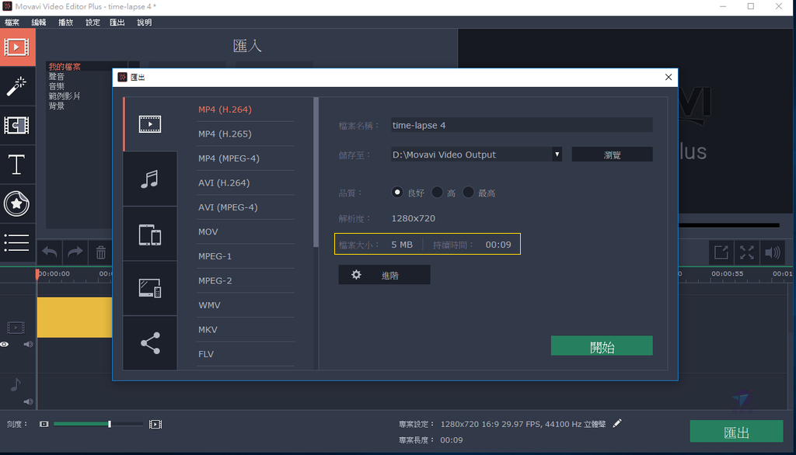Select MPEG-2 format
The height and width of the screenshot is (455, 796).
(215, 280)
